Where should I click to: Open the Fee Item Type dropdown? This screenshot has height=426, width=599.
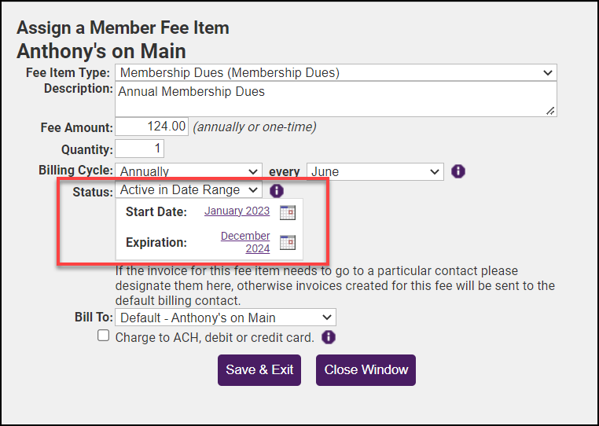336,73
